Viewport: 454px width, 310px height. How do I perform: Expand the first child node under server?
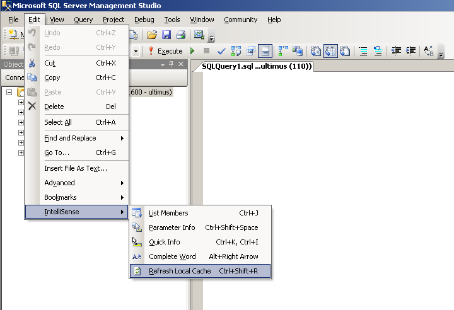[x=21, y=103]
